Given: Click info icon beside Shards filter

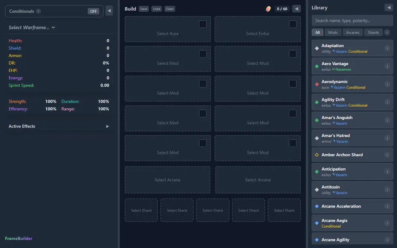Looking at the screenshot, I should pyautogui.click(x=387, y=33).
